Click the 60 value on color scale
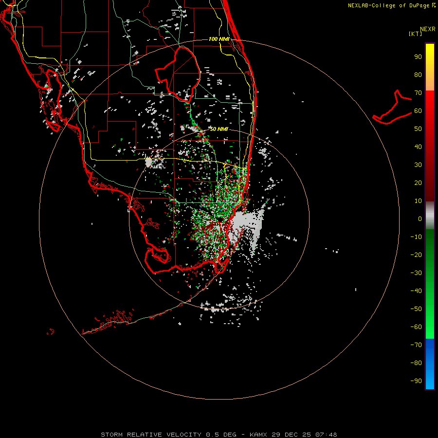Image resolution: width=438 pixels, height=438 pixels. coord(418,111)
